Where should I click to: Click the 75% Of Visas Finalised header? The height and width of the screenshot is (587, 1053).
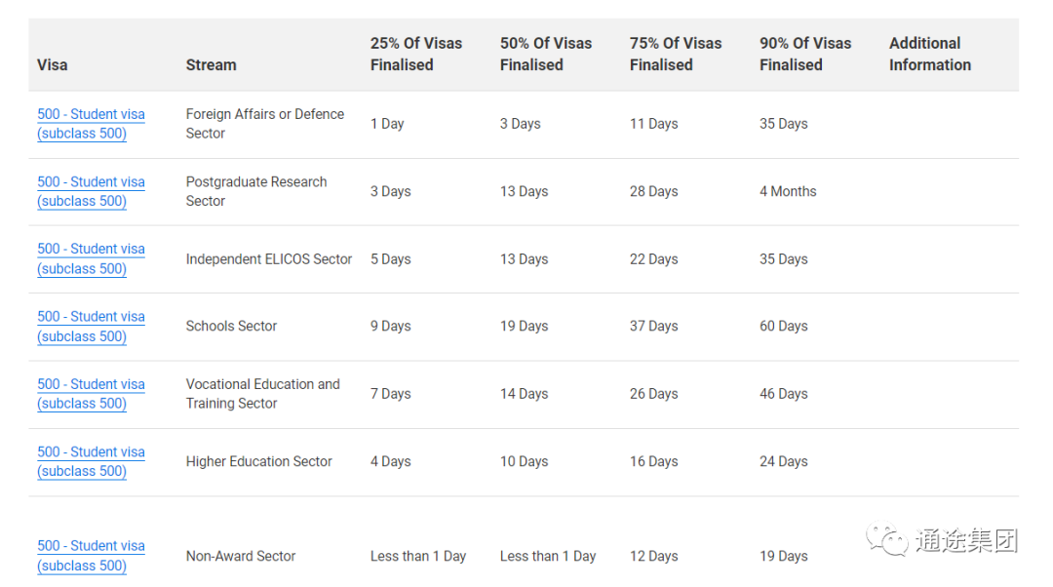point(675,54)
